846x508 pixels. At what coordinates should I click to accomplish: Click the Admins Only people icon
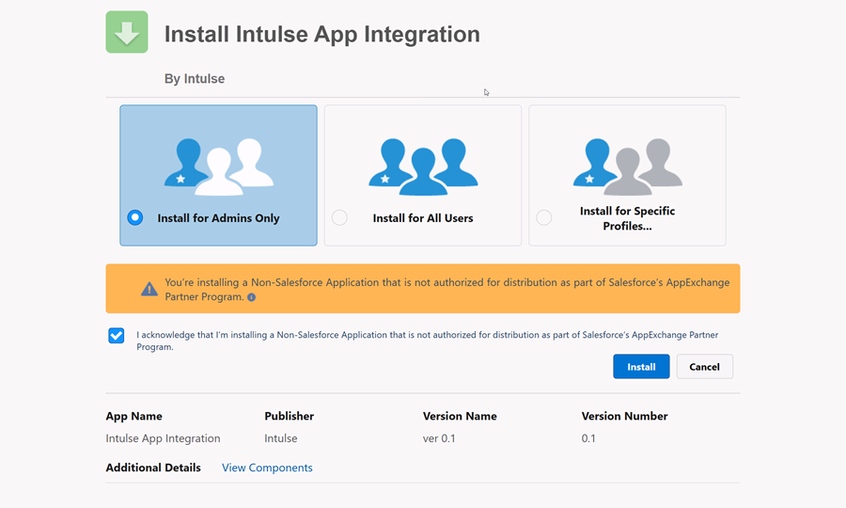218,167
